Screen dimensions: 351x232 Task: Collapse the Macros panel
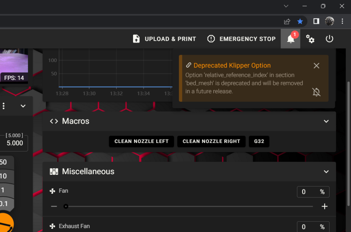tap(326, 121)
